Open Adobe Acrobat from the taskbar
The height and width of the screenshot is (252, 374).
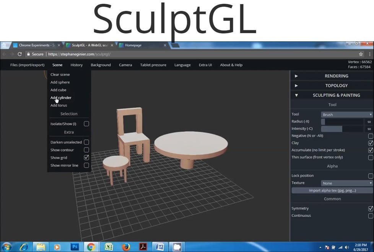pos(143,247)
